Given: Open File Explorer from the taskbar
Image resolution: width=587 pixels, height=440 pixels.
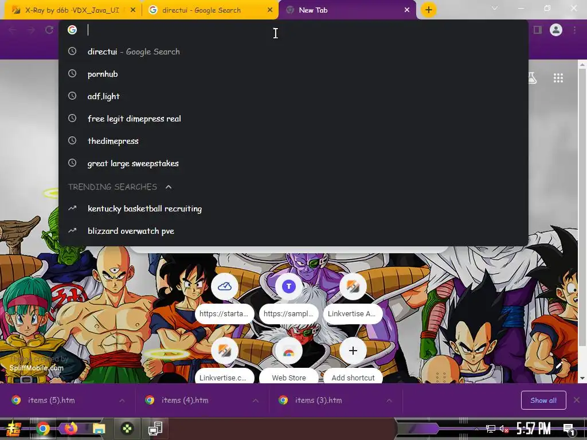Looking at the screenshot, I should (x=99, y=429).
